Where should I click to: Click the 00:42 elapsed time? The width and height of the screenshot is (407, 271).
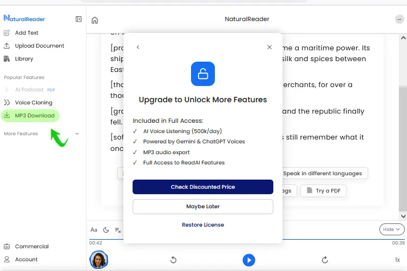pos(95,243)
